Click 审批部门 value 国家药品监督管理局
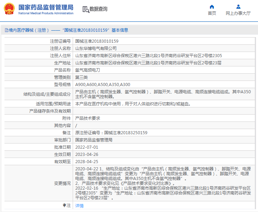 tap(94, 140)
